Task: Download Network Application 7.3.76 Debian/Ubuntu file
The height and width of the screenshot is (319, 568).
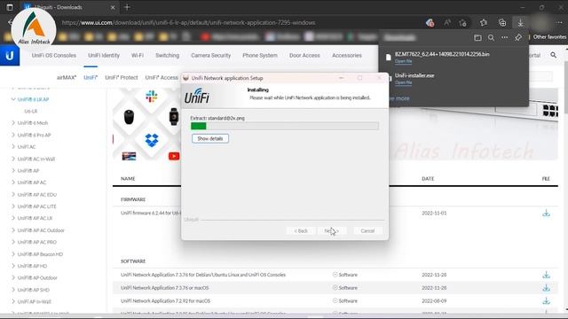Action: tap(546, 275)
